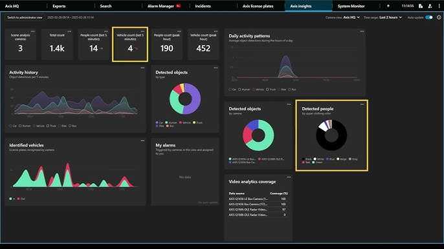Click the round icon beside Auto update toggle

coord(439,17)
